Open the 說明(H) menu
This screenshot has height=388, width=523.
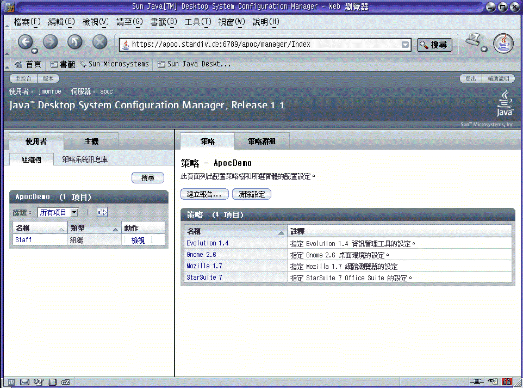[266, 22]
